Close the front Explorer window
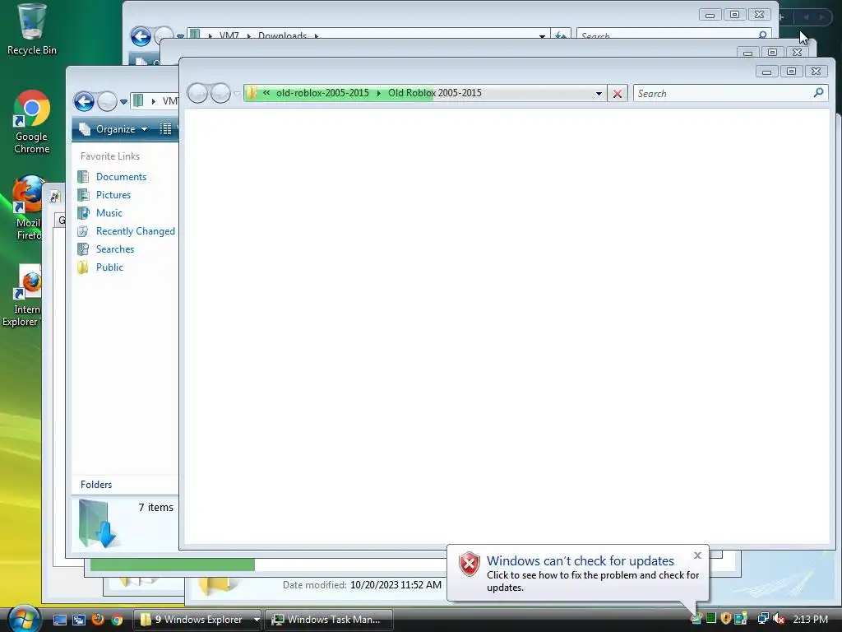The image size is (842, 632). (817, 71)
